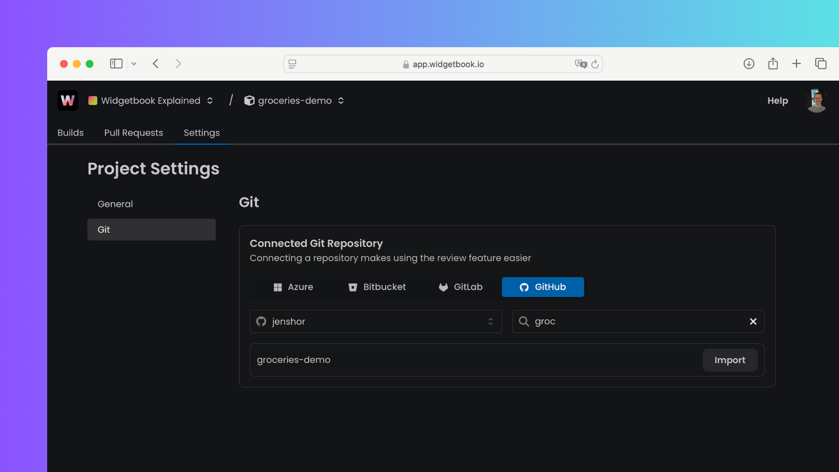The image size is (839, 472).
Task: Expand the Widgetbook Explained workspace switcher
Action: coord(151,101)
